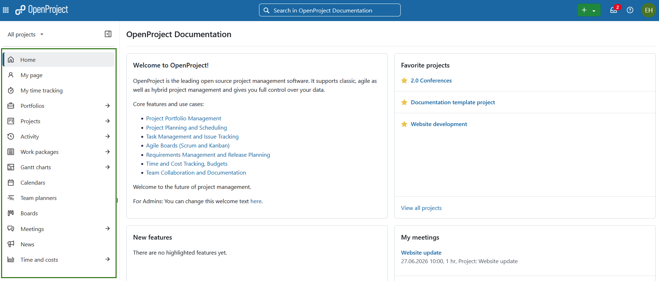
Task: Select Home in the sidebar menu
Action: 59,60
